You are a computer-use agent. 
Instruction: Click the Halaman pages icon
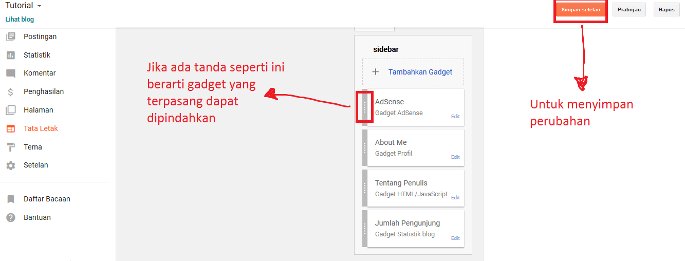[x=11, y=110]
